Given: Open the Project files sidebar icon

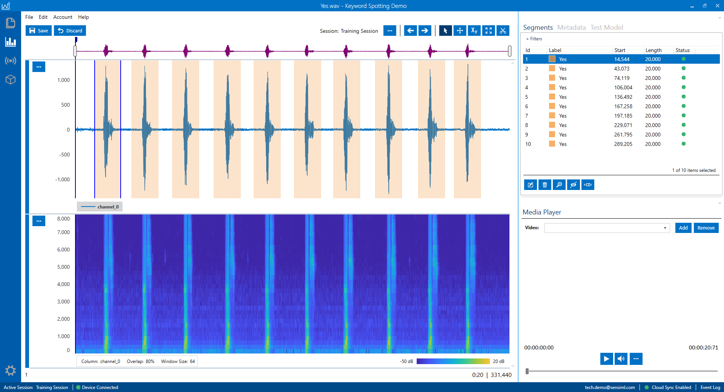Looking at the screenshot, I should pos(11,23).
